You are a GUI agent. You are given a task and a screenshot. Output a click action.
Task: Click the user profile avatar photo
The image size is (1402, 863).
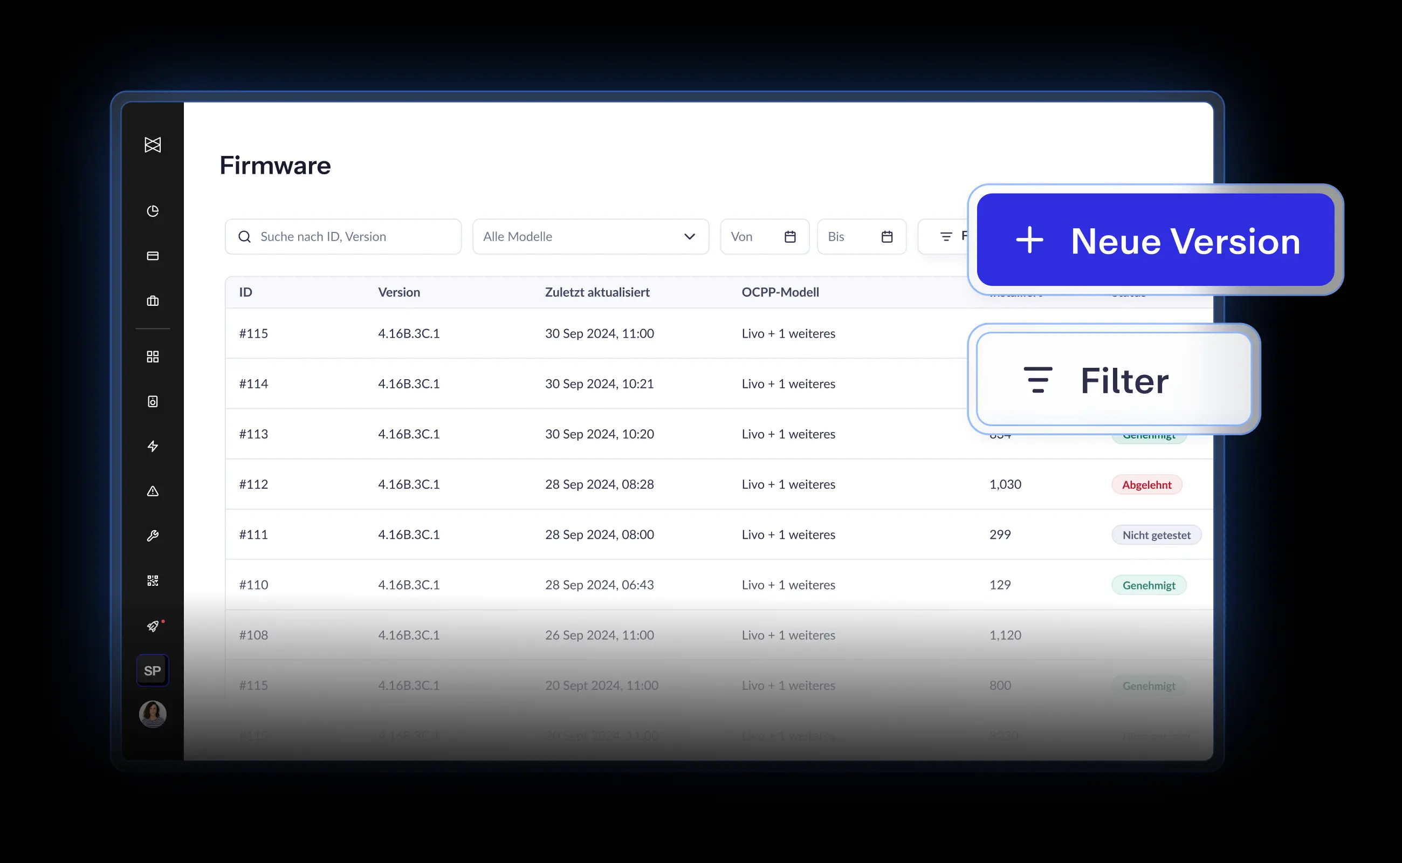153,714
